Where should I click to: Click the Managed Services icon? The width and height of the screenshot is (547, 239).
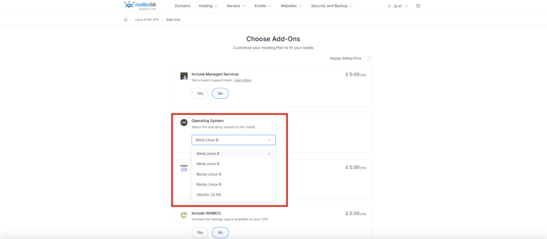click(x=184, y=76)
